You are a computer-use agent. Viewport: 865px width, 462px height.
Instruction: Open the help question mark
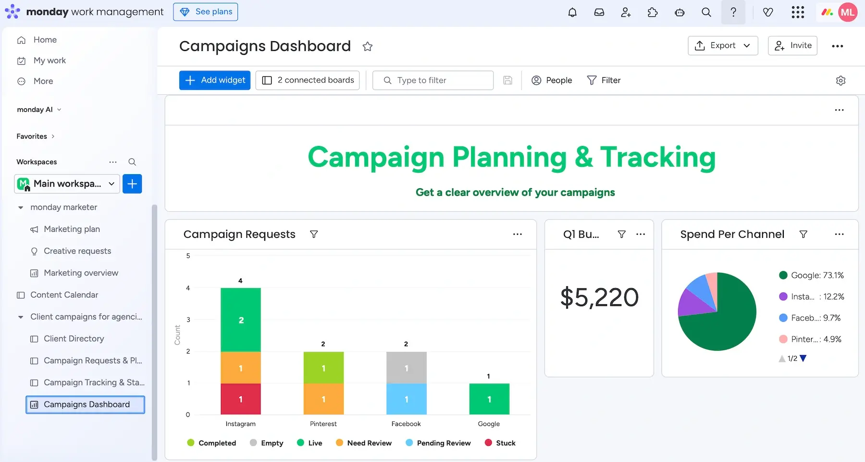(x=733, y=12)
